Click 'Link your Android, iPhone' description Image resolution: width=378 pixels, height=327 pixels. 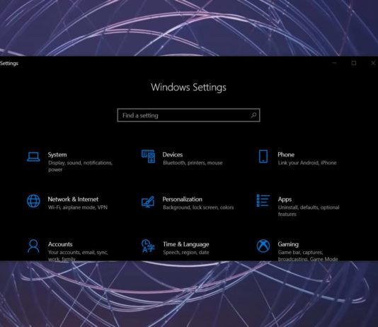tap(307, 163)
